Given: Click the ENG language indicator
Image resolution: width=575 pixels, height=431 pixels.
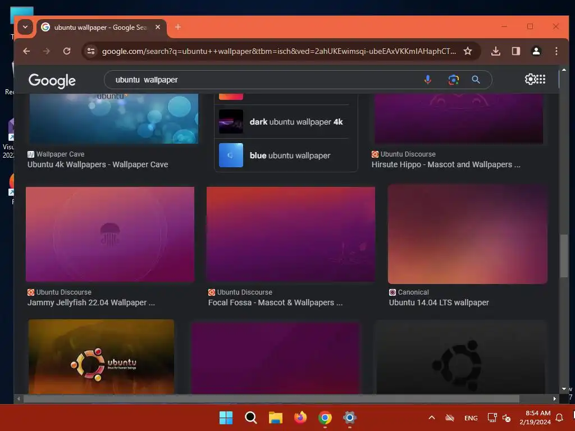Looking at the screenshot, I should coord(471,418).
